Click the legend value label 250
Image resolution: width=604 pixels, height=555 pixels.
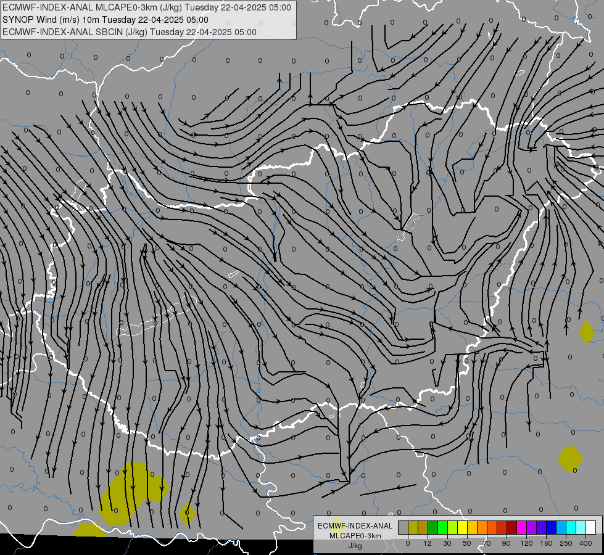(566, 543)
